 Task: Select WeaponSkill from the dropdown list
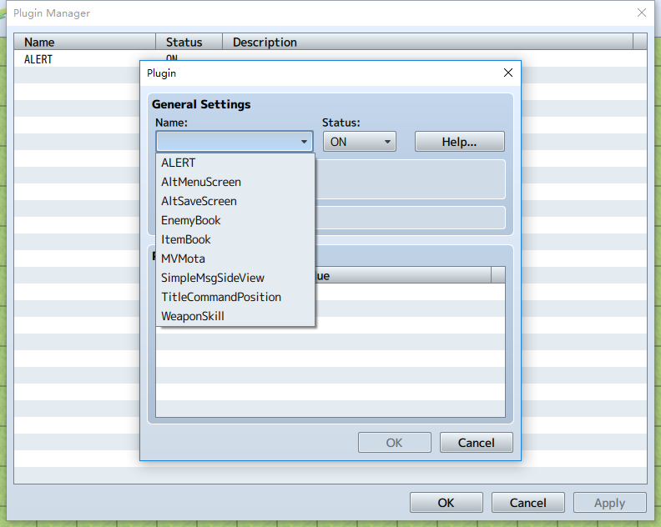(x=235, y=316)
